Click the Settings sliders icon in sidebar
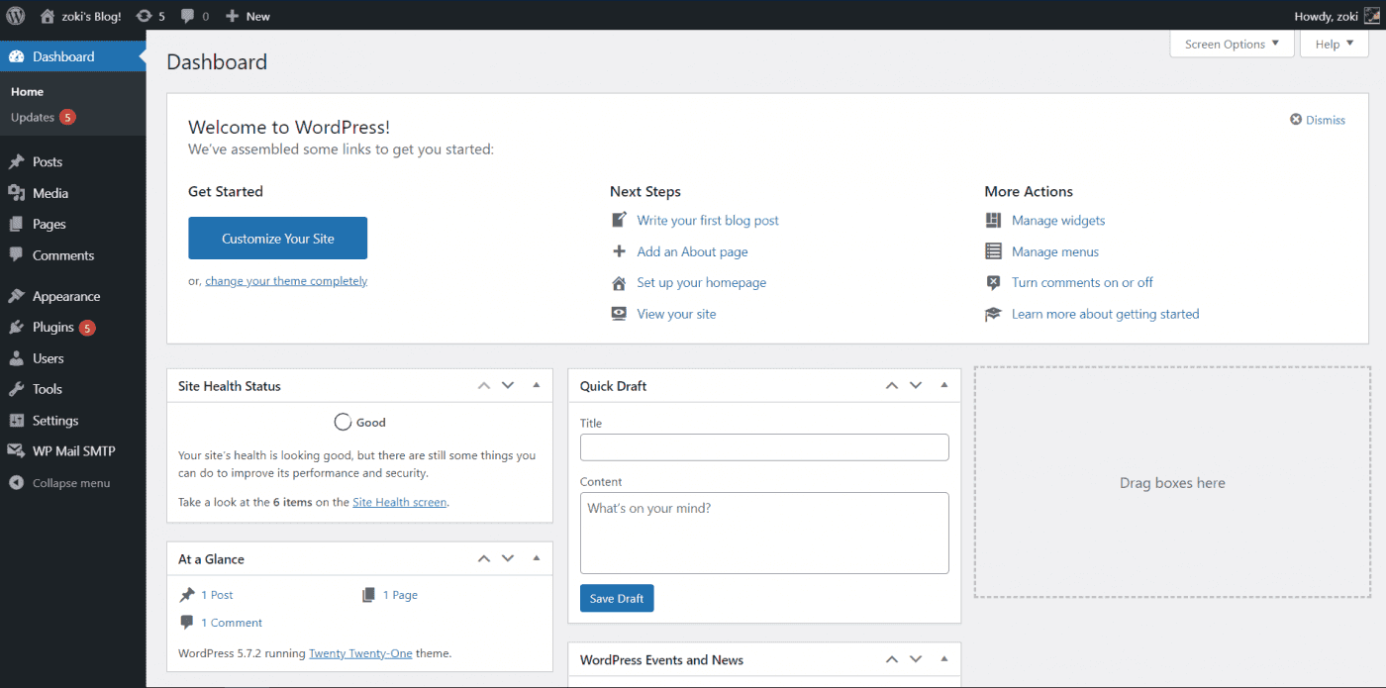Viewport: 1386px width, 688px height. [x=16, y=420]
